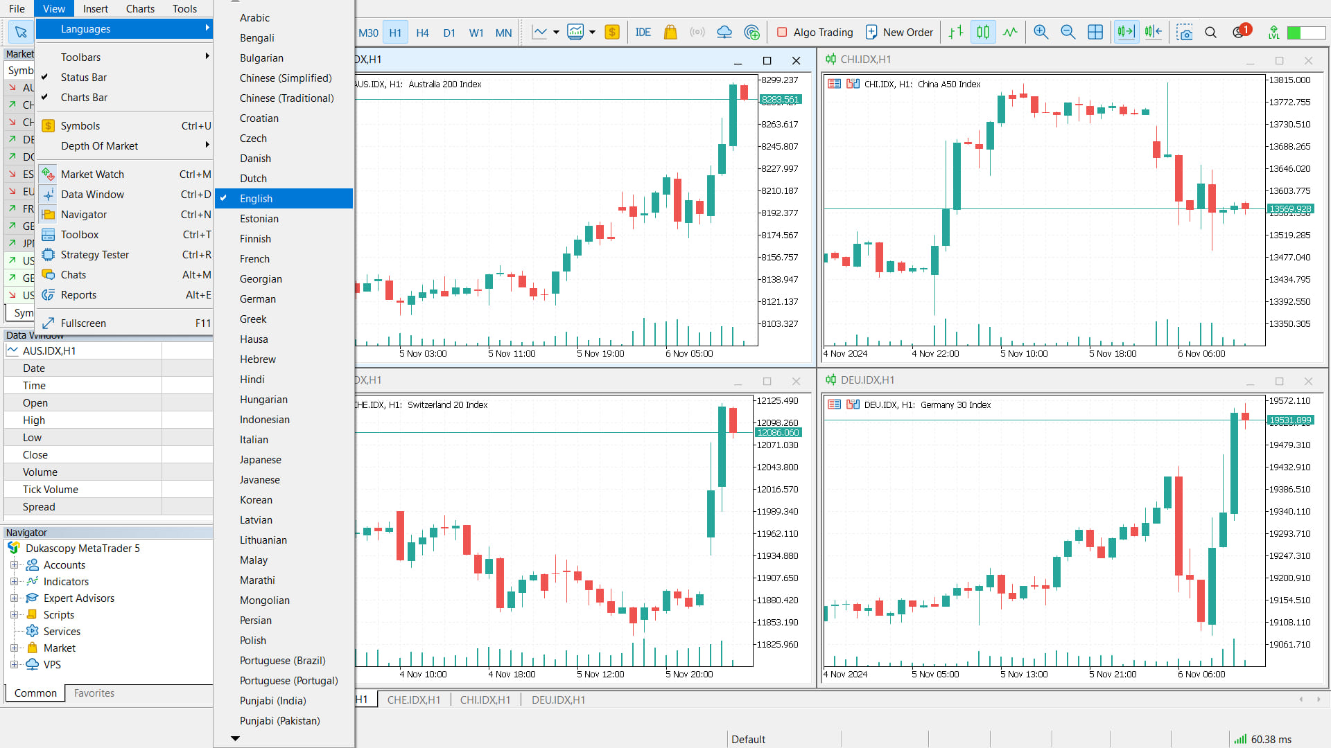Click the Default profile in status bar
The image size is (1331, 748).
[748, 739]
